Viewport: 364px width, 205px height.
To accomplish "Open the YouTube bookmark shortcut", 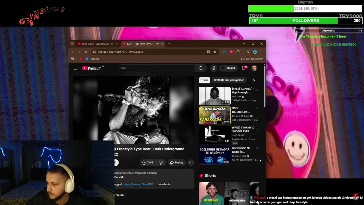I will [x=81, y=59].
